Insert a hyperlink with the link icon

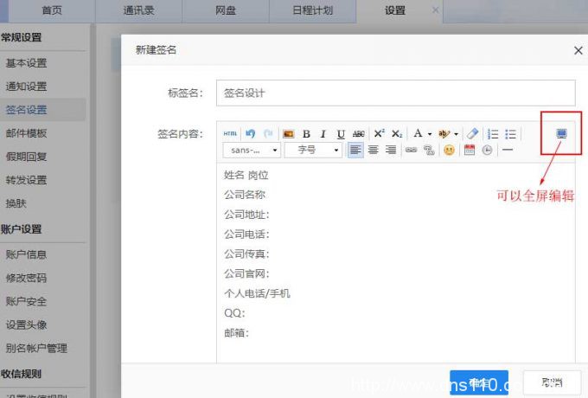(412, 150)
